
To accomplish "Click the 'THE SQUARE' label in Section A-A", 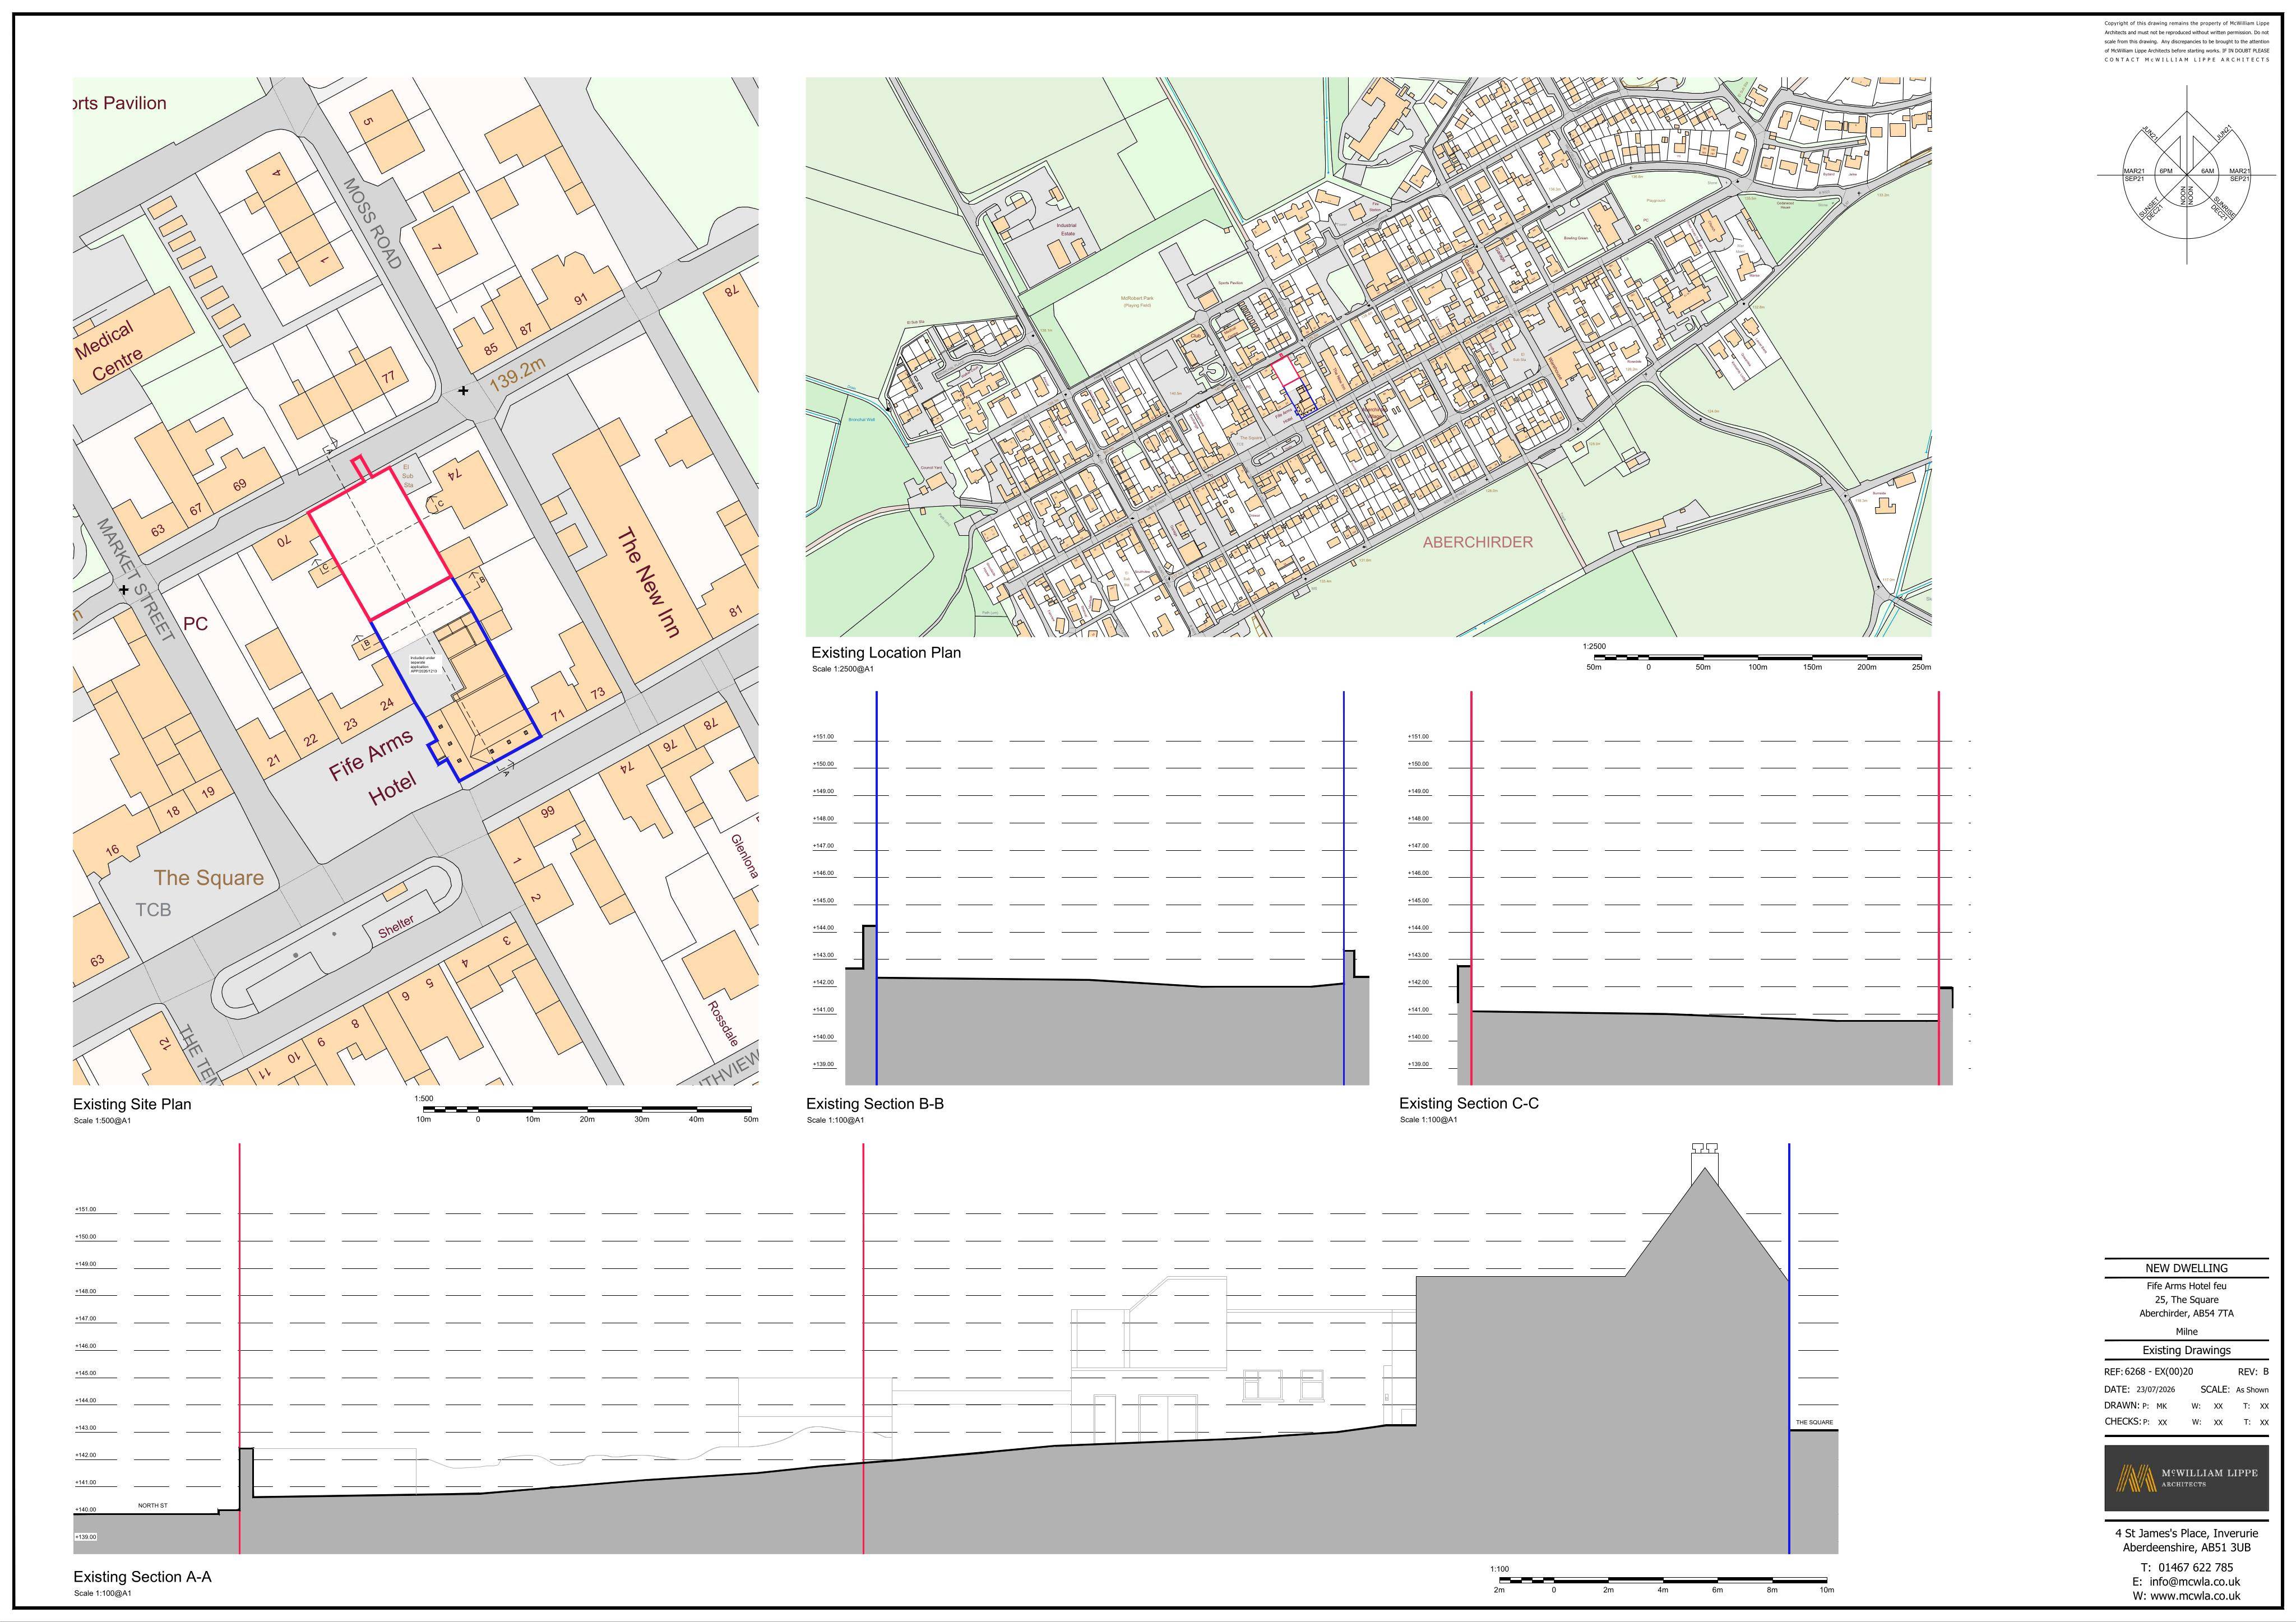I will (1814, 1422).
